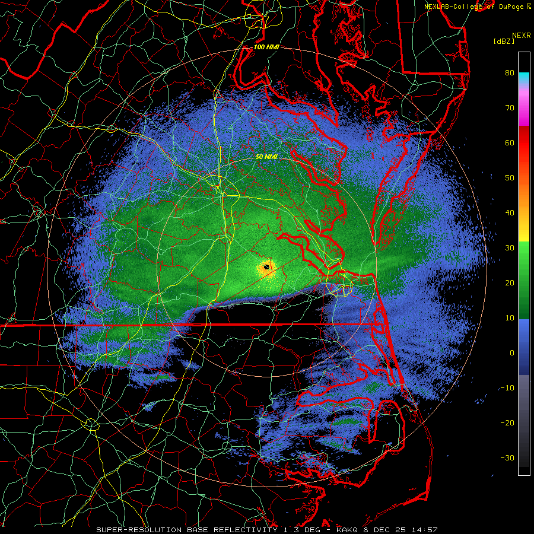Click the blue 0-10 dBZ color bar segment

524,335
